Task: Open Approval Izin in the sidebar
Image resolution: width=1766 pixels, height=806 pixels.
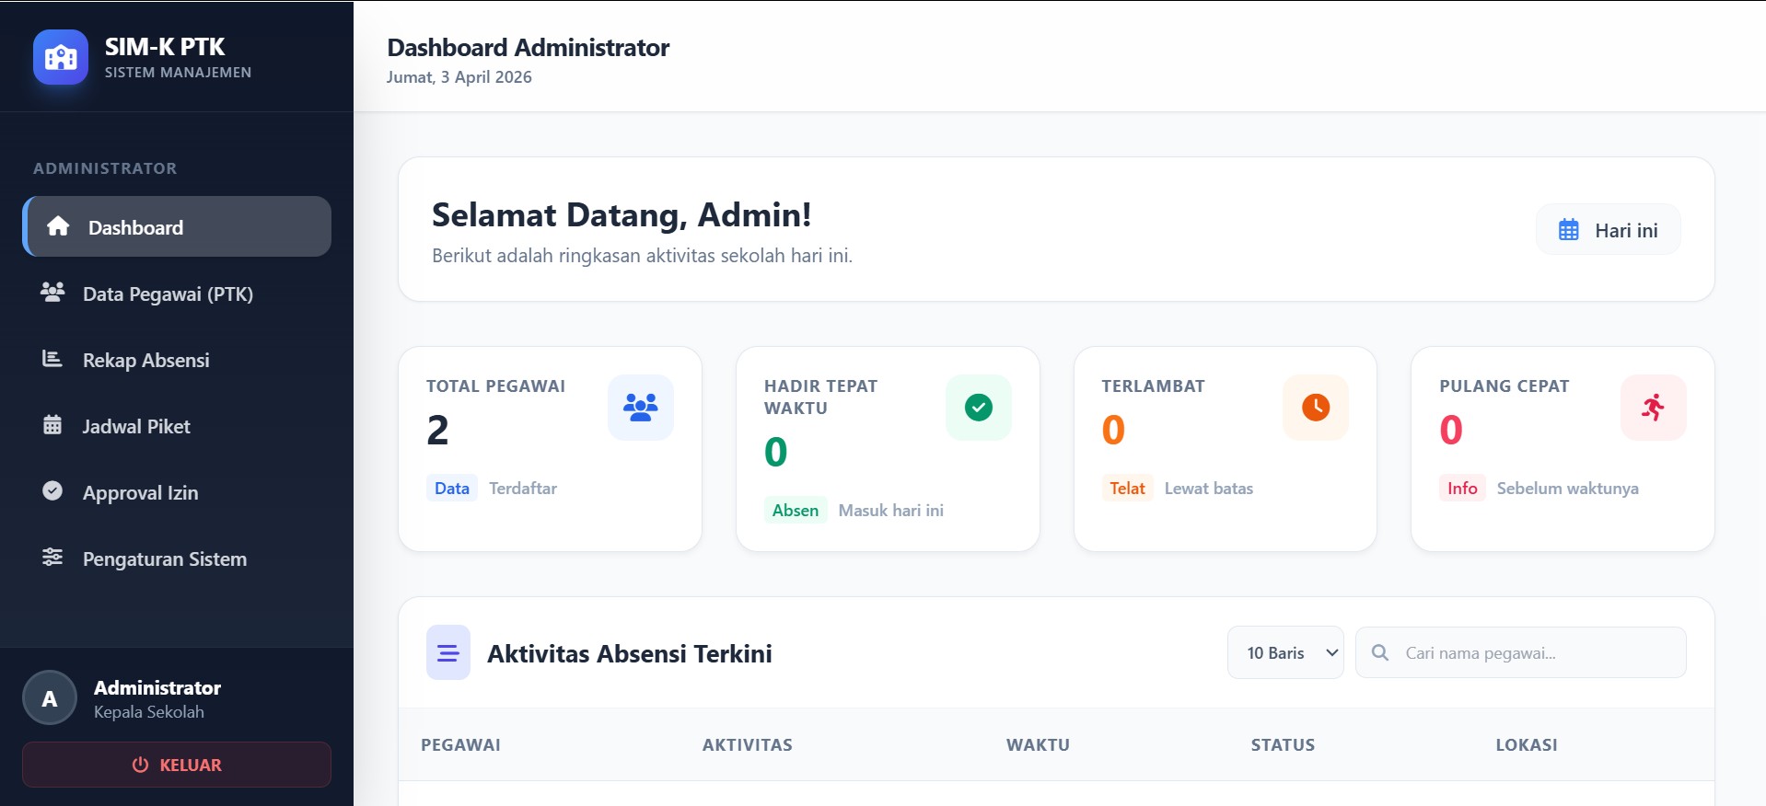Action: [x=140, y=493]
